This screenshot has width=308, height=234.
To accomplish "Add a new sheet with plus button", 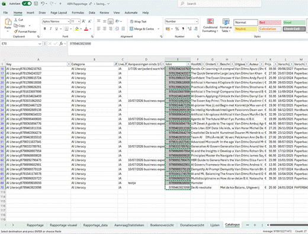I will click(x=255, y=225).
